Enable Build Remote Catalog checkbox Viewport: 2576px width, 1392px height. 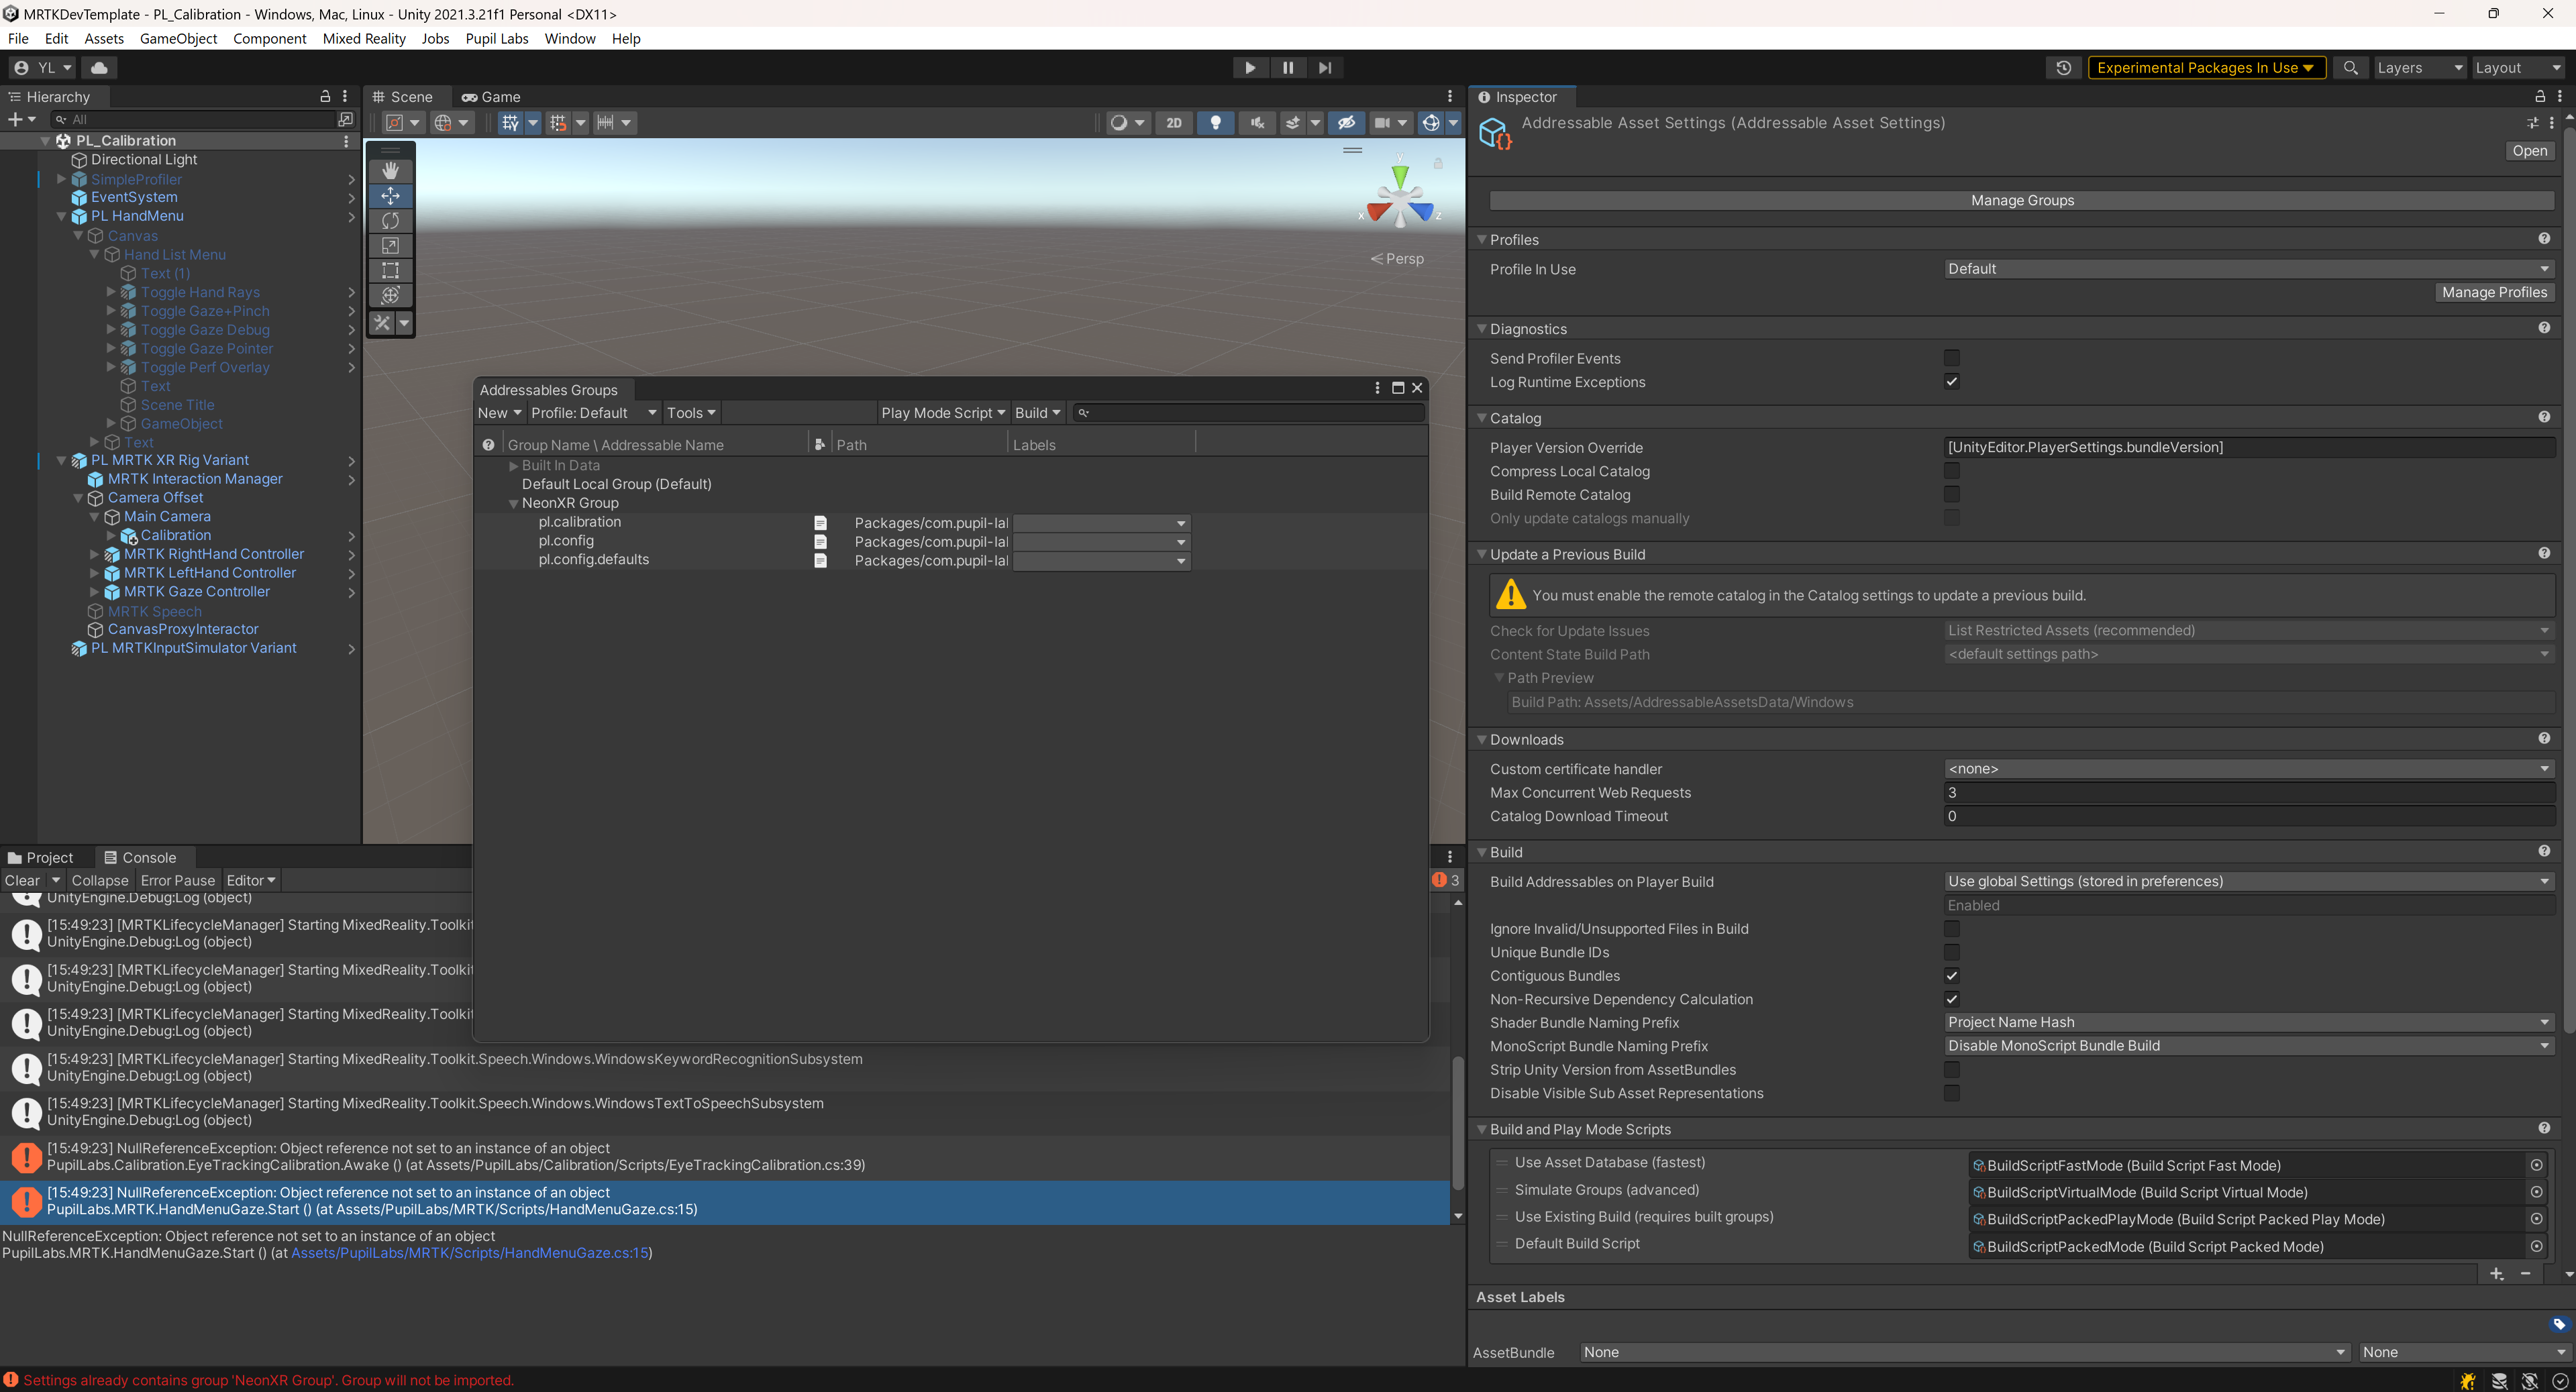point(1951,494)
